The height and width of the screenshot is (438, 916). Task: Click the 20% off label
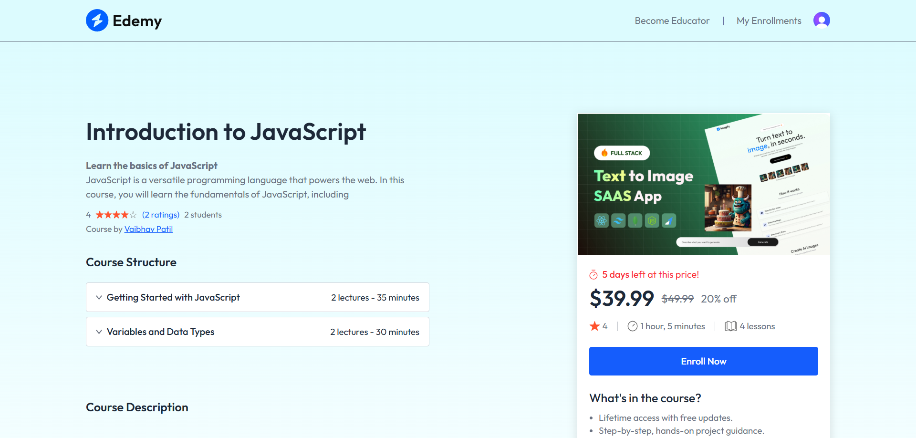(x=718, y=299)
